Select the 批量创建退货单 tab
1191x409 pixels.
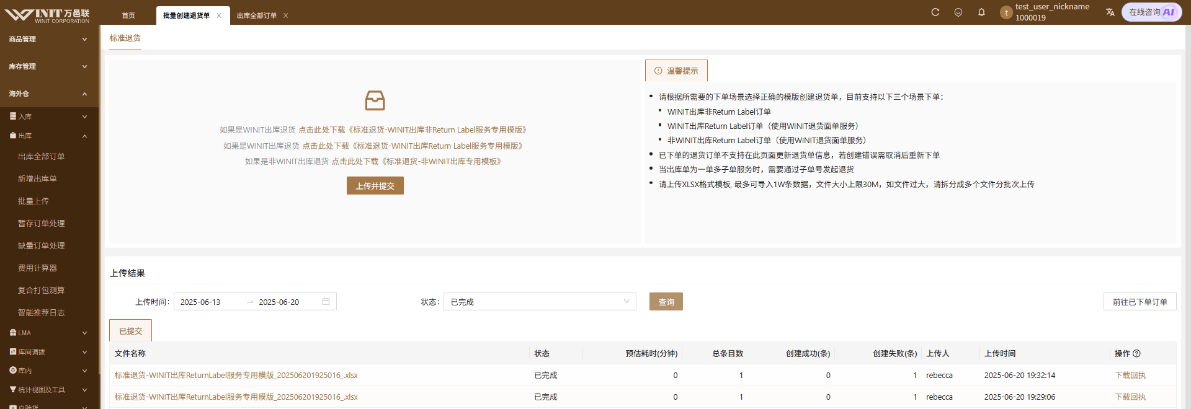click(186, 15)
